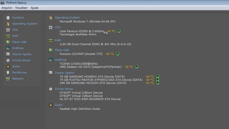Click the RAM module icon in sidebar
Viewport: 229px width, 129px height.
tap(8, 36)
